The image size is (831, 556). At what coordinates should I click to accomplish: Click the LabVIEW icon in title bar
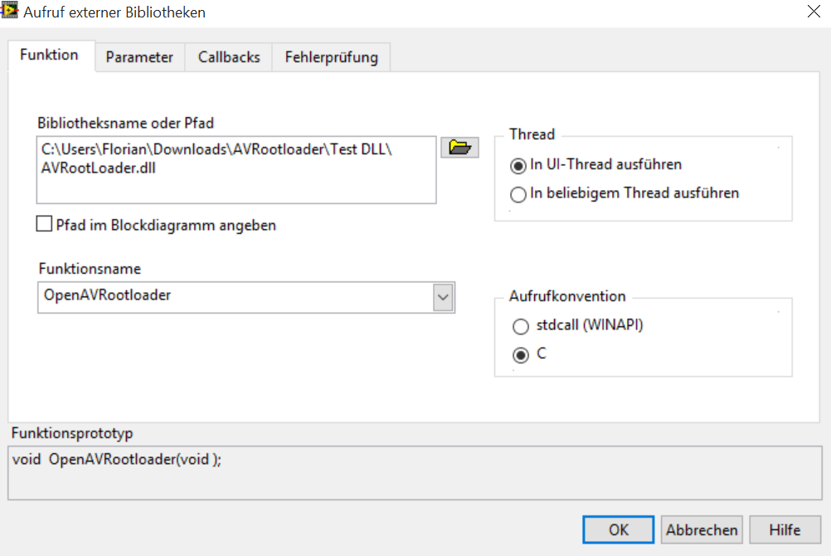point(9,11)
